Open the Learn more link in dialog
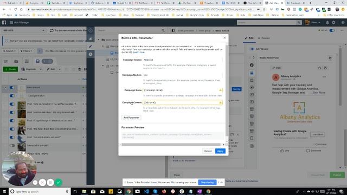The height and width of the screenshot is (195, 347). click(x=139, y=53)
